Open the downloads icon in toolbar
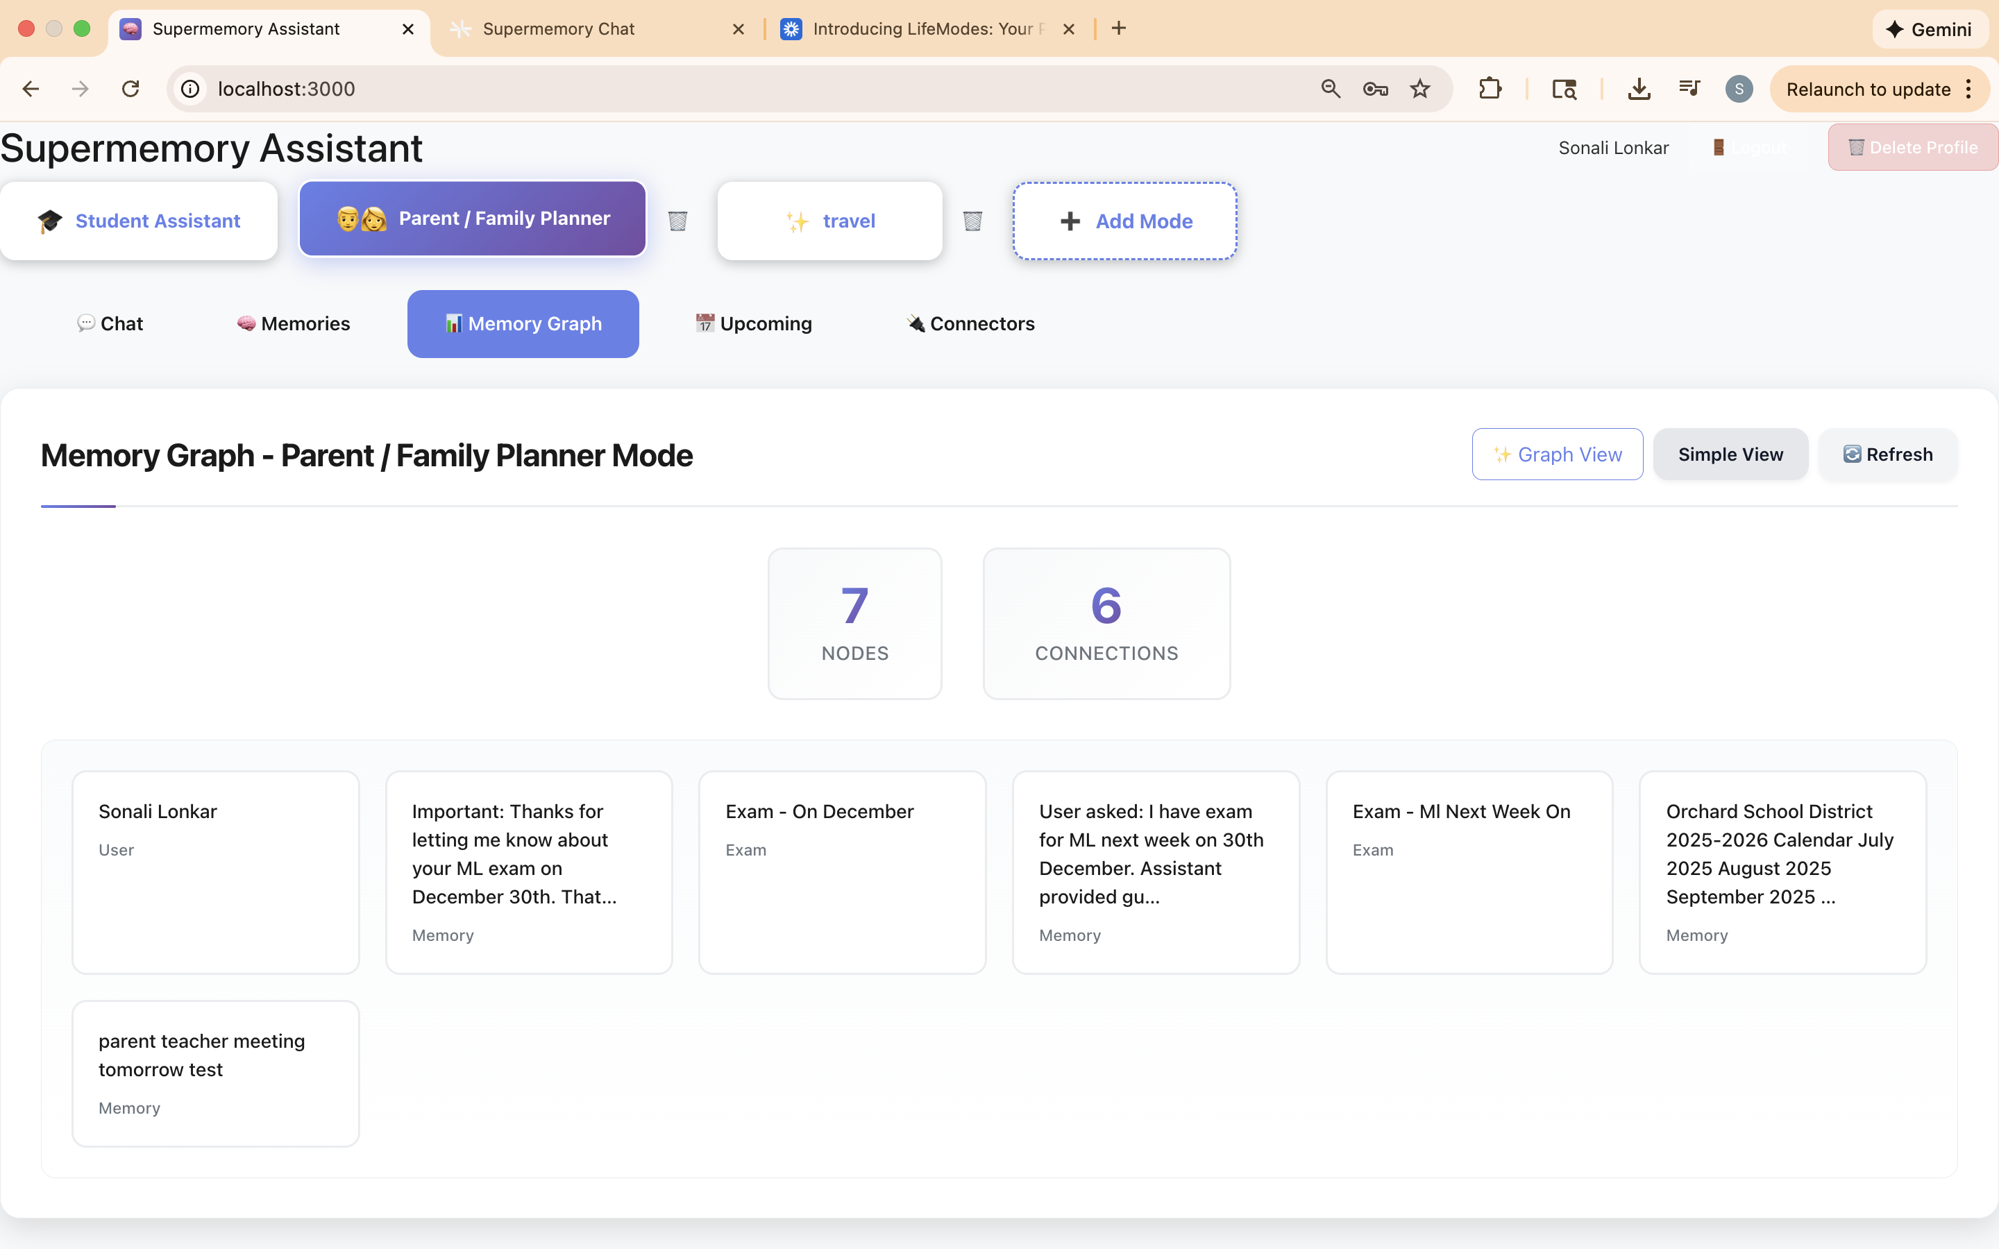The height and width of the screenshot is (1249, 1999). pyautogui.click(x=1639, y=88)
